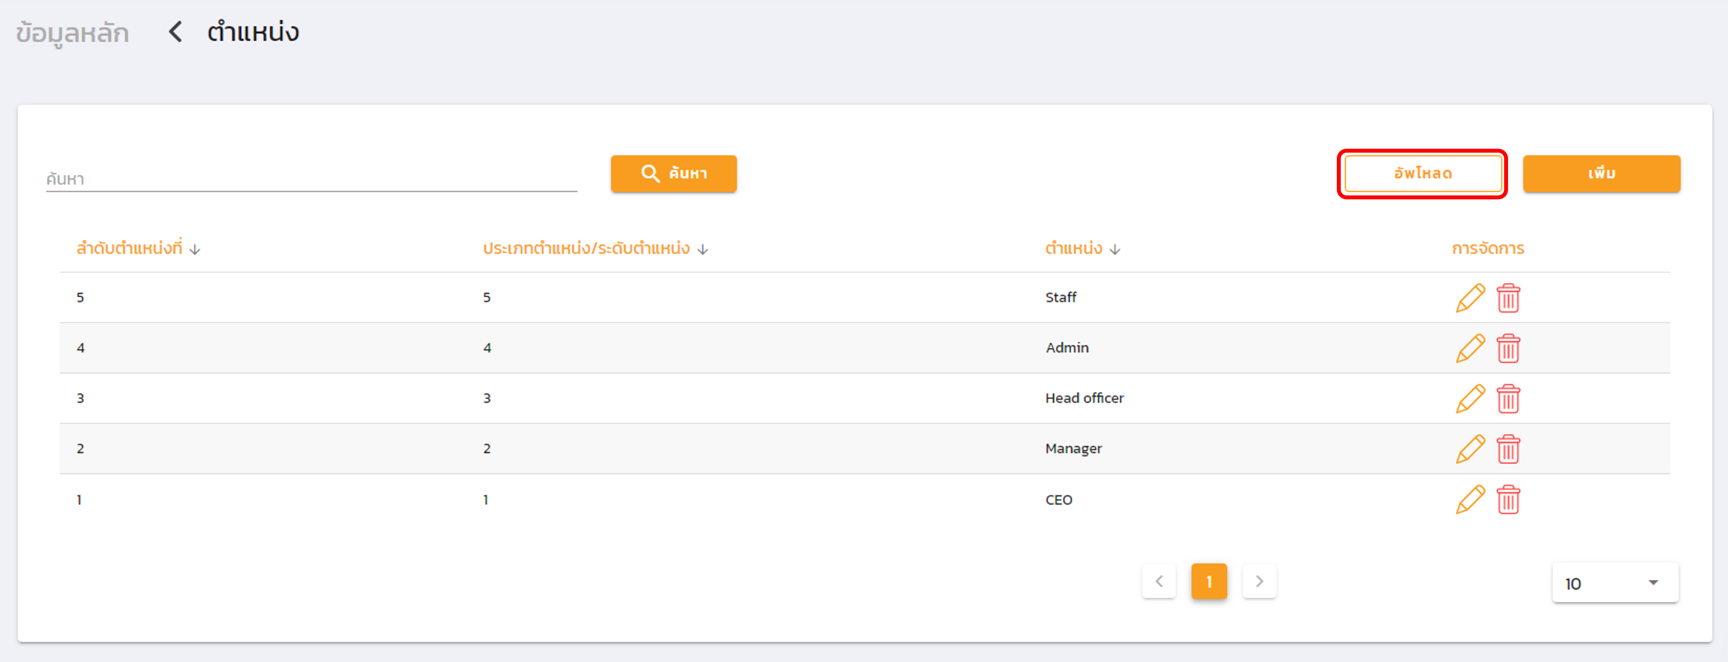Delete the Staff position with trash icon
The image size is (1728, 662).
pos(1508,297)
